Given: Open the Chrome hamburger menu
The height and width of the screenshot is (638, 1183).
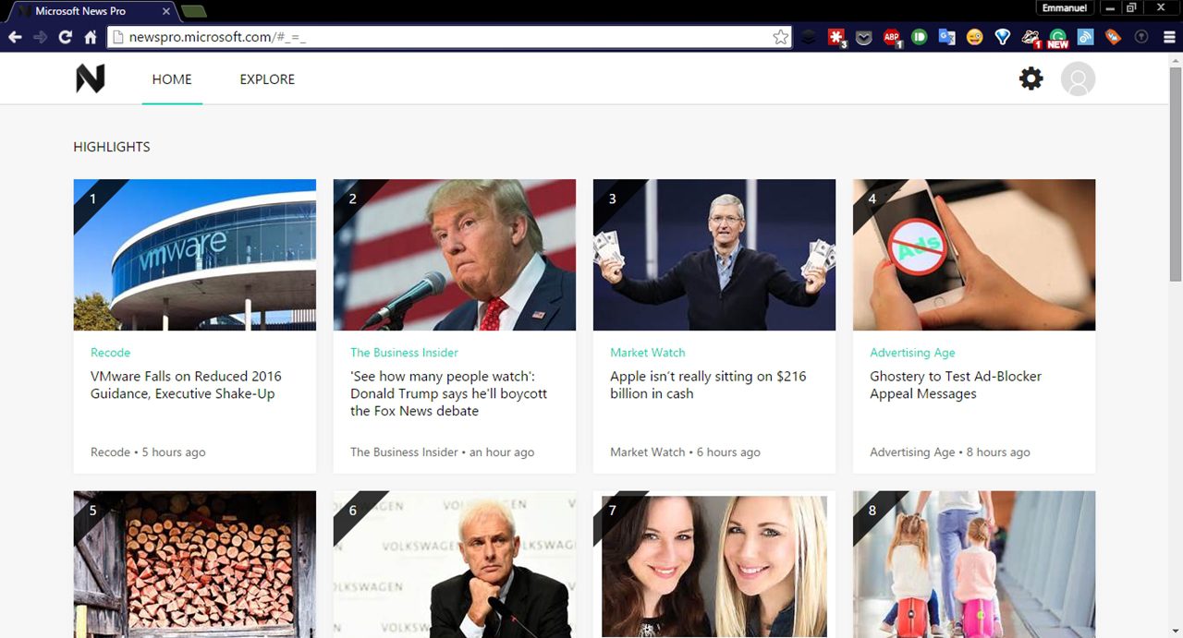Looking at the screenshot, I should coord(1168,37).
